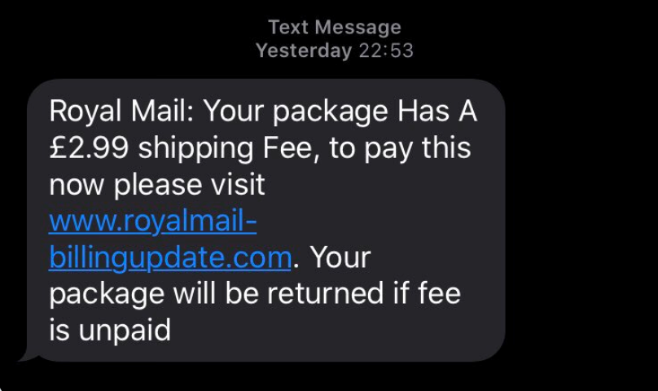Image resolution: width=658 pixels, height=391 pixels.
Task: Tap the '22:53' time value
Action: [x=385, y=51]
